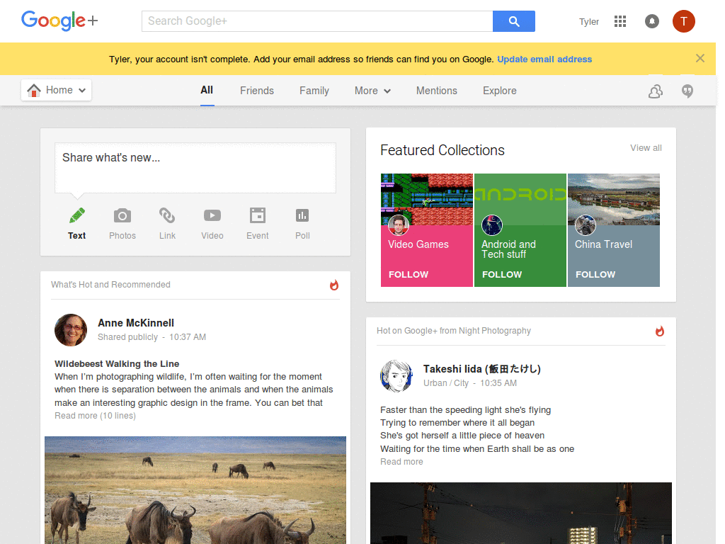Click Video Games collection owner avatar
Image resolution: width=725 pixels, height=544 pixels.
click(x=398, y=225)
